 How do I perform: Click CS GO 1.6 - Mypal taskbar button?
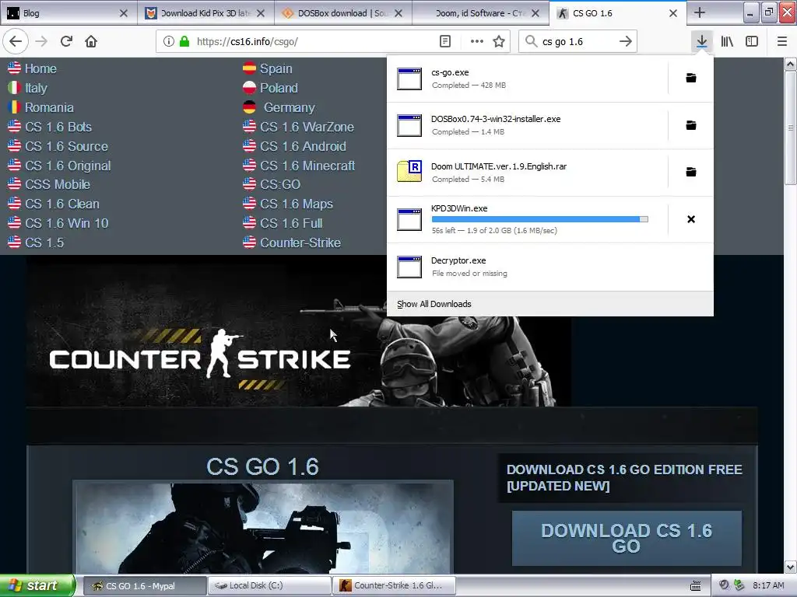pyautogui.click(x=145, y=585)
